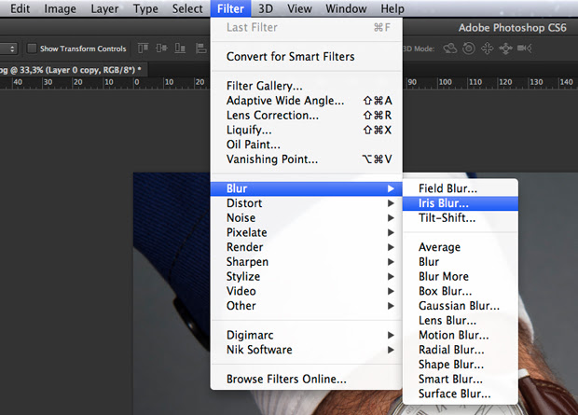Open the 3D menu

(x=266, y=8)
